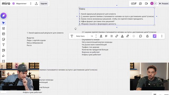
Task: Click the Upgrade button
Action: coord(44,3)
